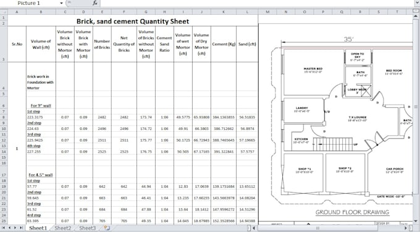Click cell containing 227.255
This screenshot has width=420, height=232.
[41, 151]
